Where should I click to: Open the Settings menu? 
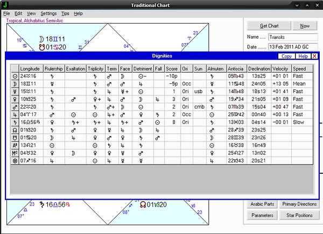pos(48,13)
